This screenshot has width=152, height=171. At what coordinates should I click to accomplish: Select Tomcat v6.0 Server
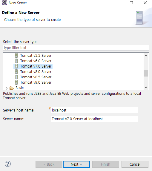[36, 61]
